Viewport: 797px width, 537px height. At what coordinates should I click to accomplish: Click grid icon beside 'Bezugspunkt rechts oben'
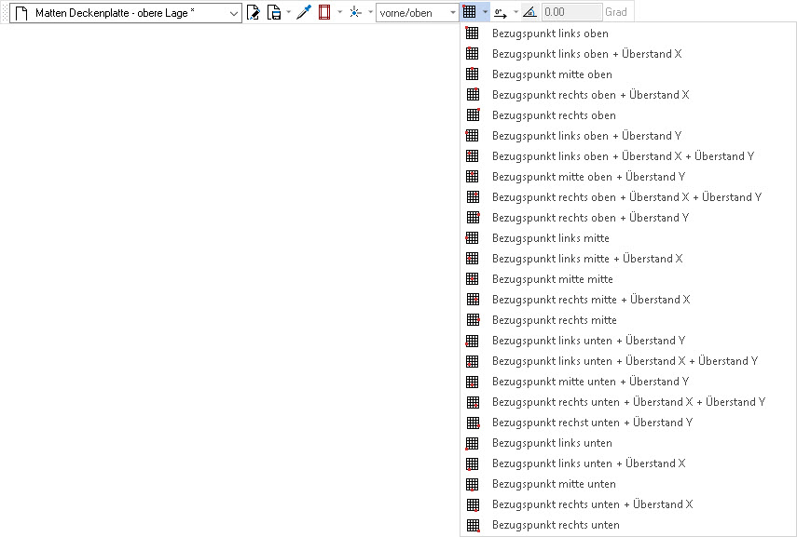tap(473, 115)
